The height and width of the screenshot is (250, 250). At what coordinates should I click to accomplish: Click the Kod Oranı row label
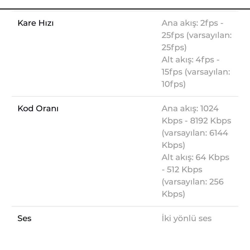pos(38,109)
